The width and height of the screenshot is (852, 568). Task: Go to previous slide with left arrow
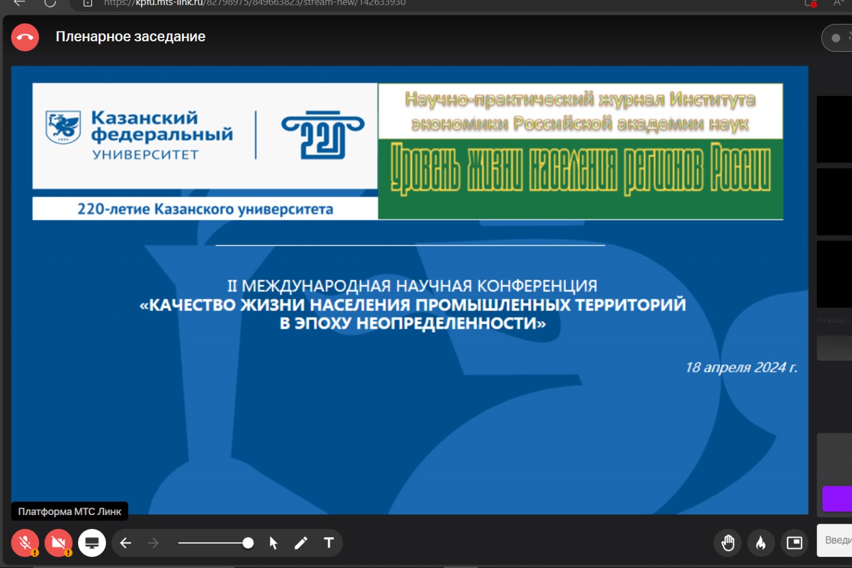(x=126, y=543)
